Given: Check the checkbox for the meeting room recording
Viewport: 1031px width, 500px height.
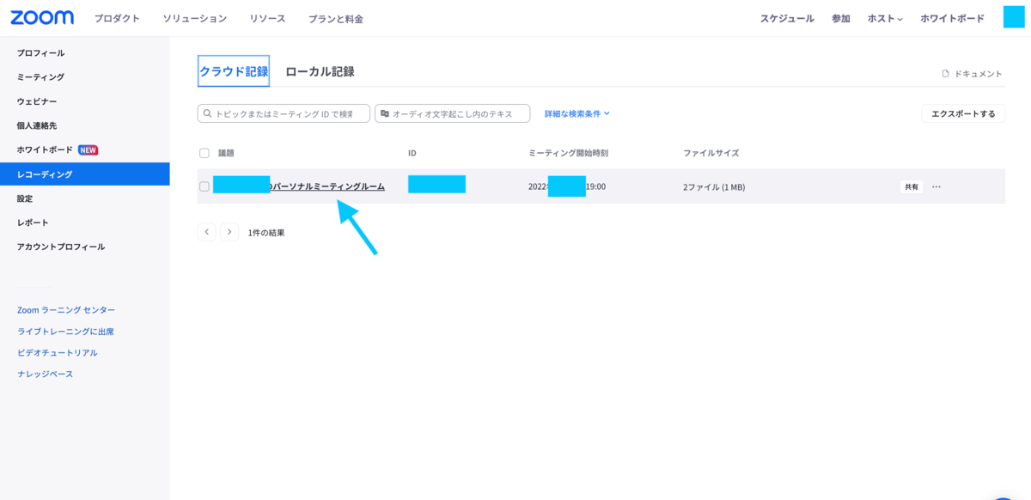Looking at the screenshot, I should (204, 186).
